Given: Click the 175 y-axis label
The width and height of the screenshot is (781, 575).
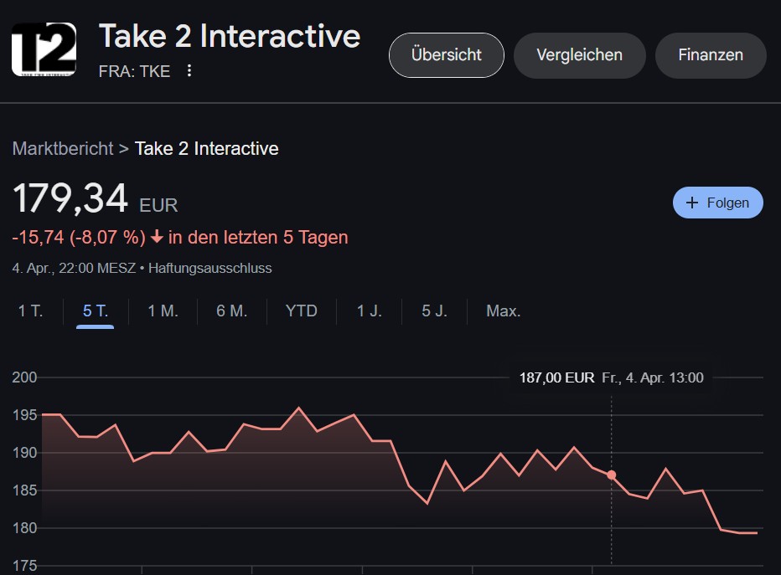Looking at the screenshot, I should [24, 566].
